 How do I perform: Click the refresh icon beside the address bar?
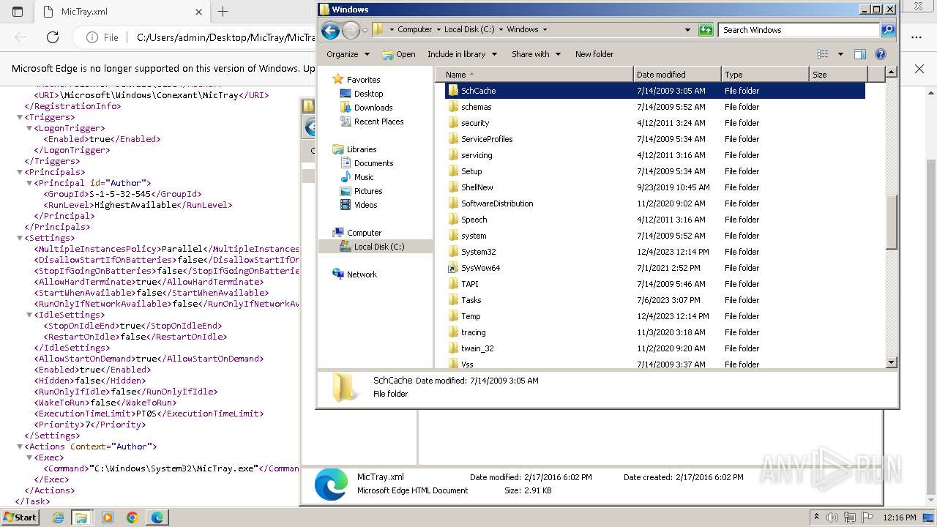point(706,30)
